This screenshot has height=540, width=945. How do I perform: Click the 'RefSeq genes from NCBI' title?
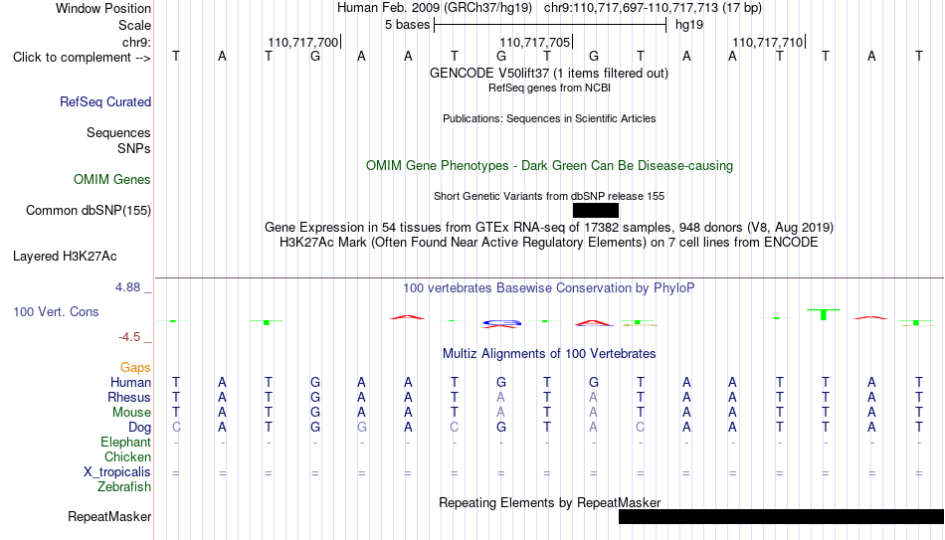(x=549, y=88)
